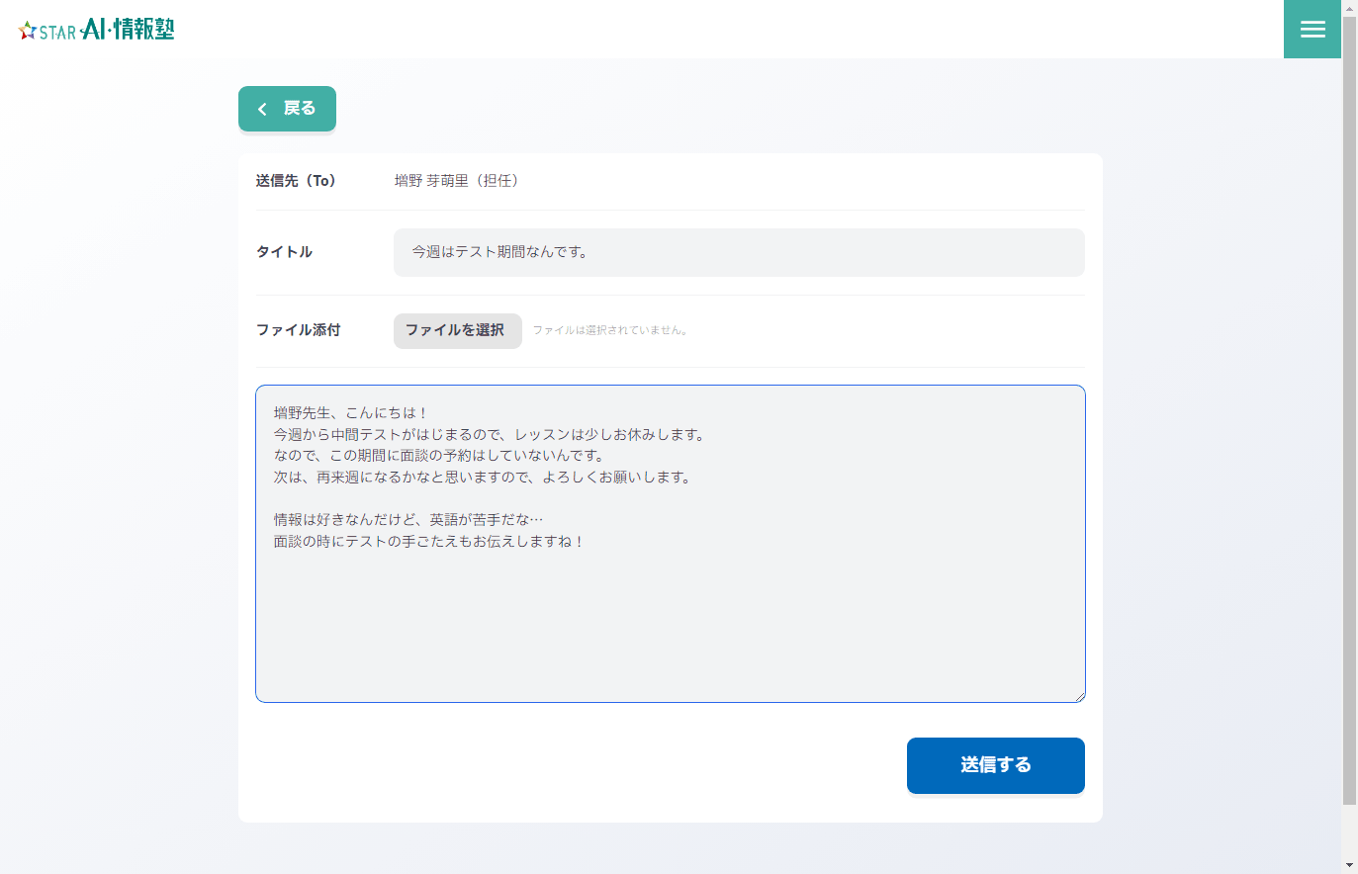
Task: Click the scrollbar down arrow
Action: [x=1349, y=866]
